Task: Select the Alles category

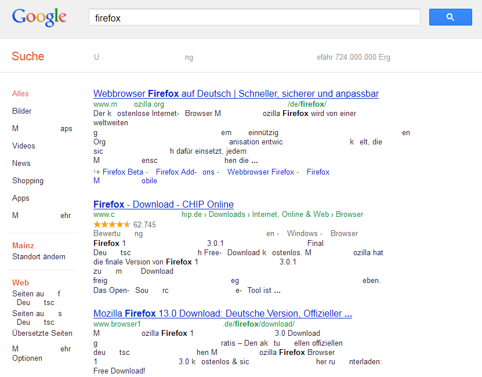Action: (x=20, y=93)
